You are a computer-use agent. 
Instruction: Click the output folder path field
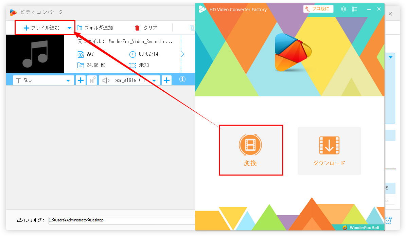point(122,220)
